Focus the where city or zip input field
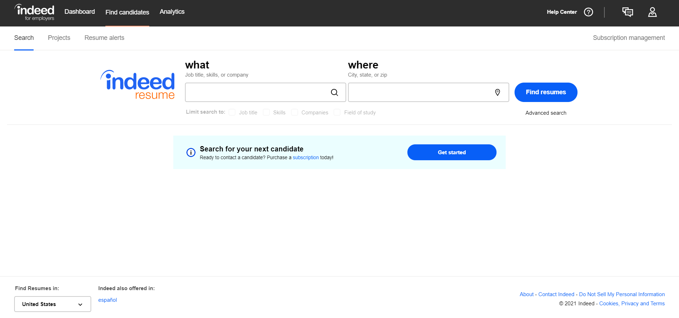679x318 pixels. coord(428,92)
